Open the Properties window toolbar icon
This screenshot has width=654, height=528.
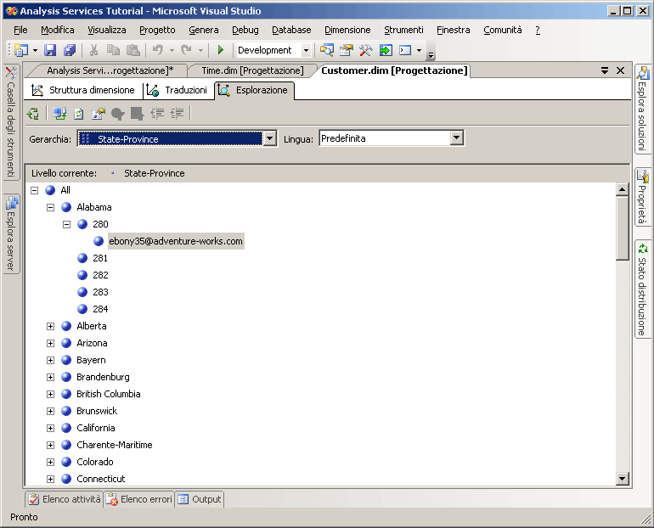(x=347, y=51)
